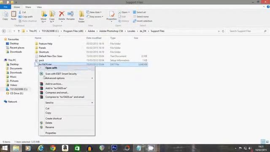
Task: Click File Explorer taskbar icon
Action: pyautogui.click(x=16, y=148)
